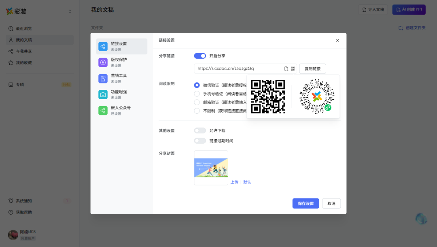Turn on 链接过期时间 toggle
This screenshot has height=247, width=437.
tap(200, 141)
